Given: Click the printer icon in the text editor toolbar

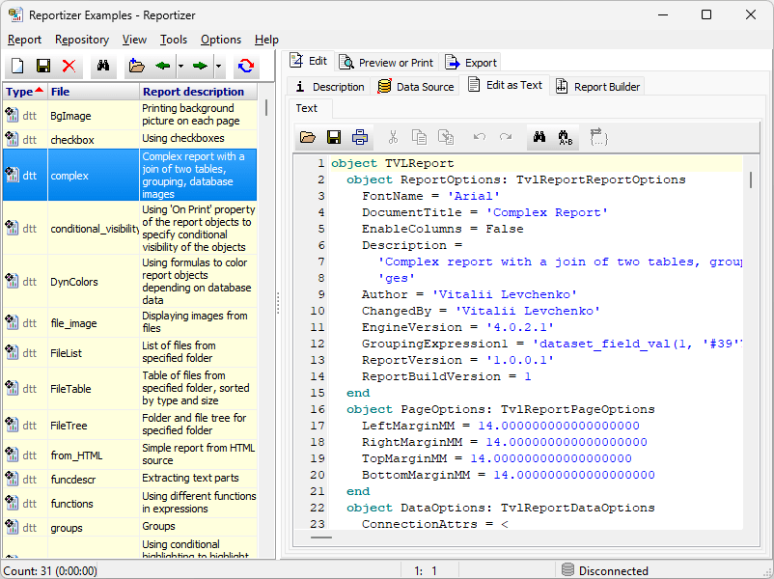Looking at the screenshot, I should [360, 137].
